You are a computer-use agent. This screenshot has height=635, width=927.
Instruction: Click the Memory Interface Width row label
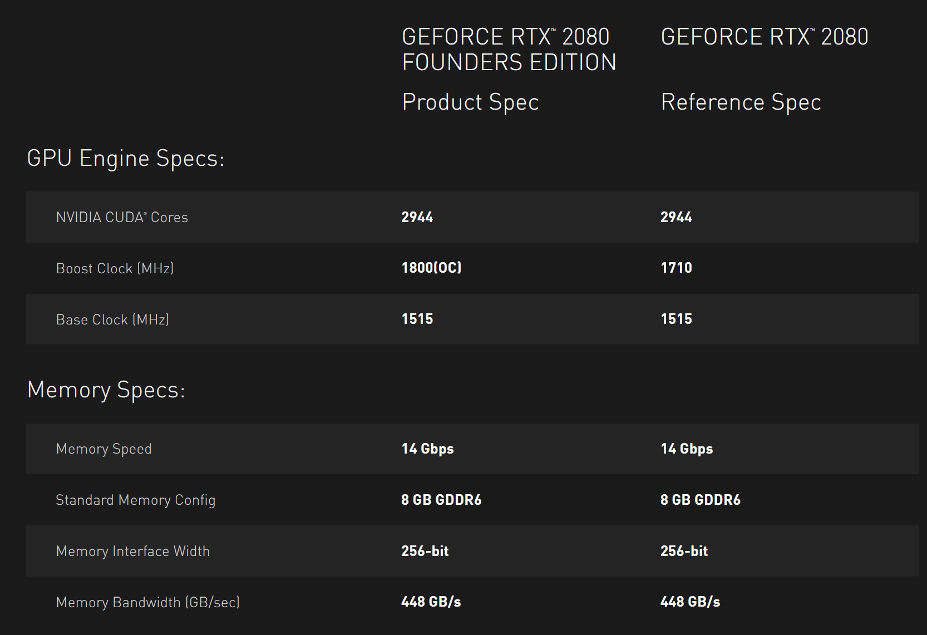[x=133, y=551]
